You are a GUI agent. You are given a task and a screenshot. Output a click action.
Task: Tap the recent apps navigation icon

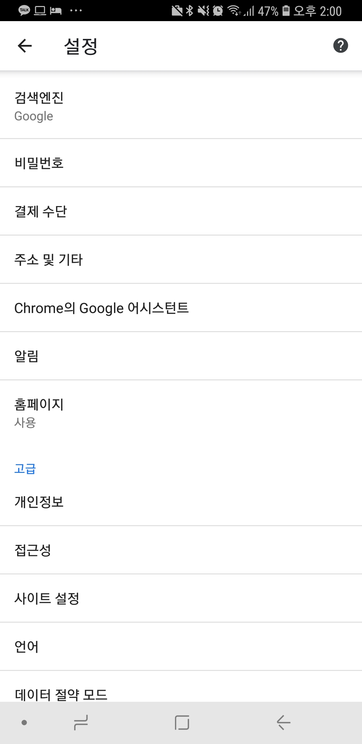81,722
